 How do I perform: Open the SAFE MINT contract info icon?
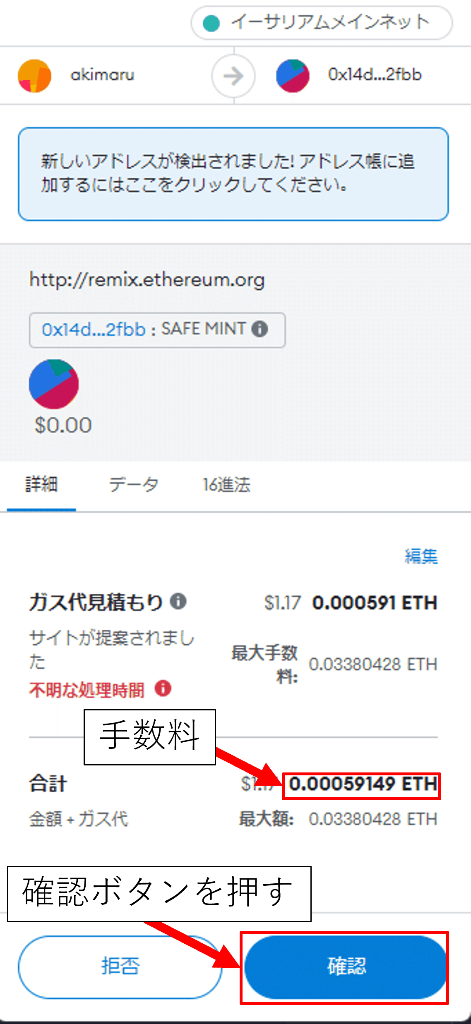pyautogui.click(x=260, y=329)
